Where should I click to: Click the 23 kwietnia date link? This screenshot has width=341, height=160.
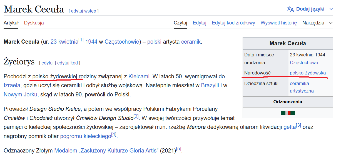[64, 42]
